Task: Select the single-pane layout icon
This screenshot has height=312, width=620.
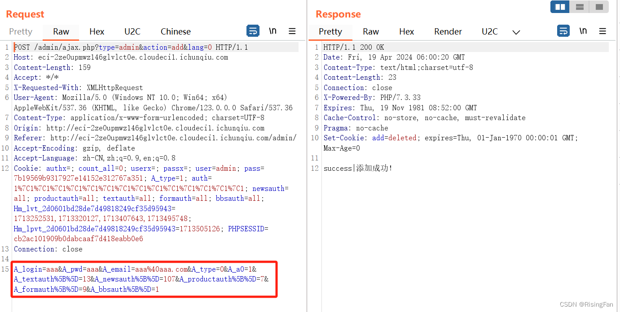Action: 599,7
